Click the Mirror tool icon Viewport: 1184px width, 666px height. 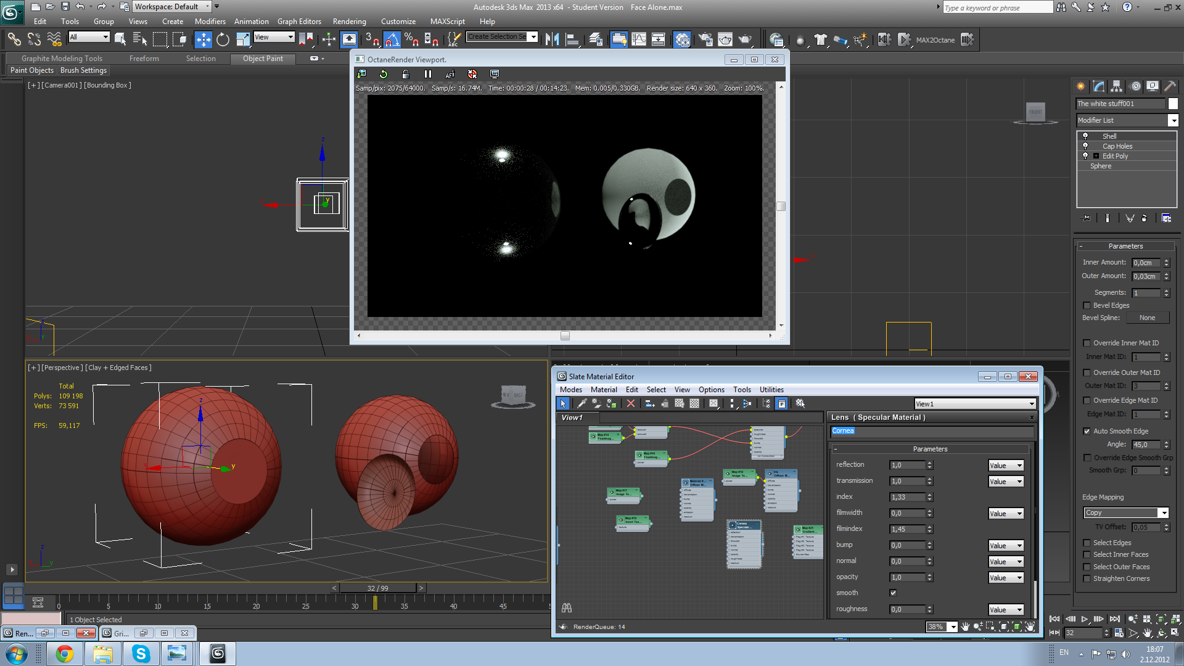tap(552, 40)
